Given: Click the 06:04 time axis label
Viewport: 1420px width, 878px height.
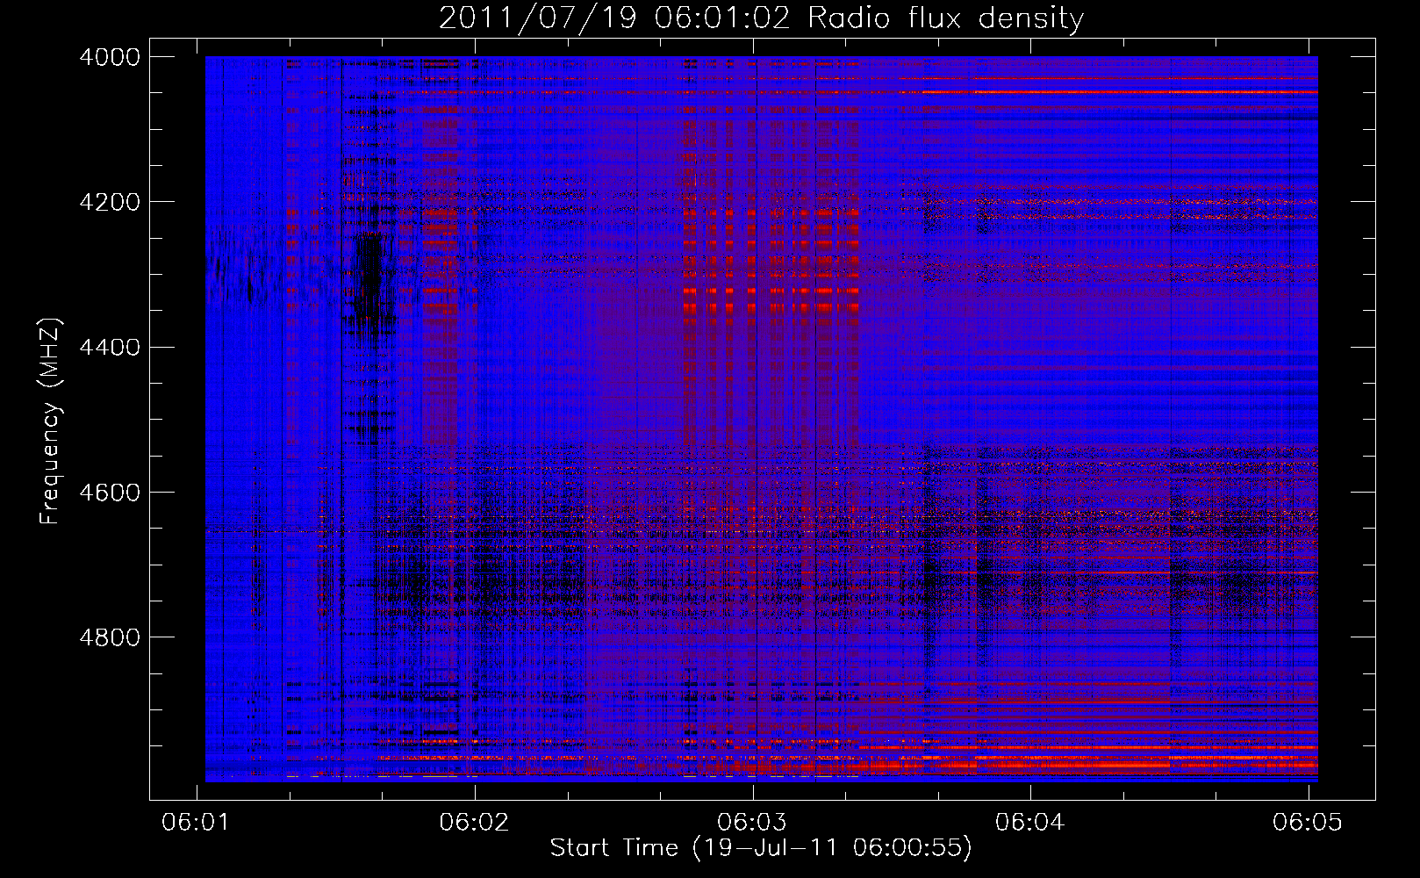Looking at the screenshot, I should tap(1030, 822).
